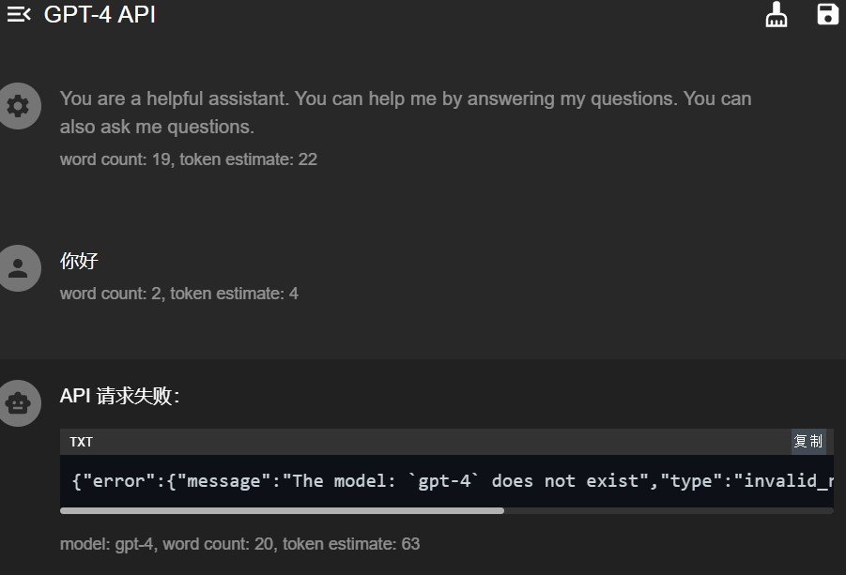This screenshot has width=846, height=575.
Task: Click the API 请求失败 heading
Action: click(x=120, y=396)
